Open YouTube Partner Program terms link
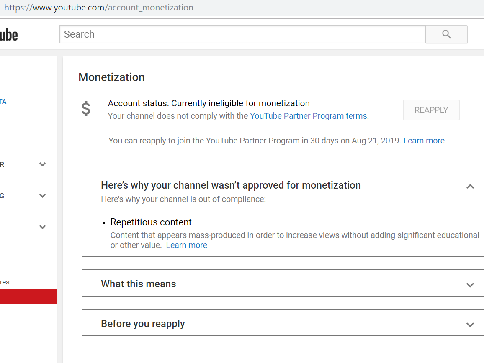Image resolution: width=484 pixels, height=363 pixels. click(309, 116)
